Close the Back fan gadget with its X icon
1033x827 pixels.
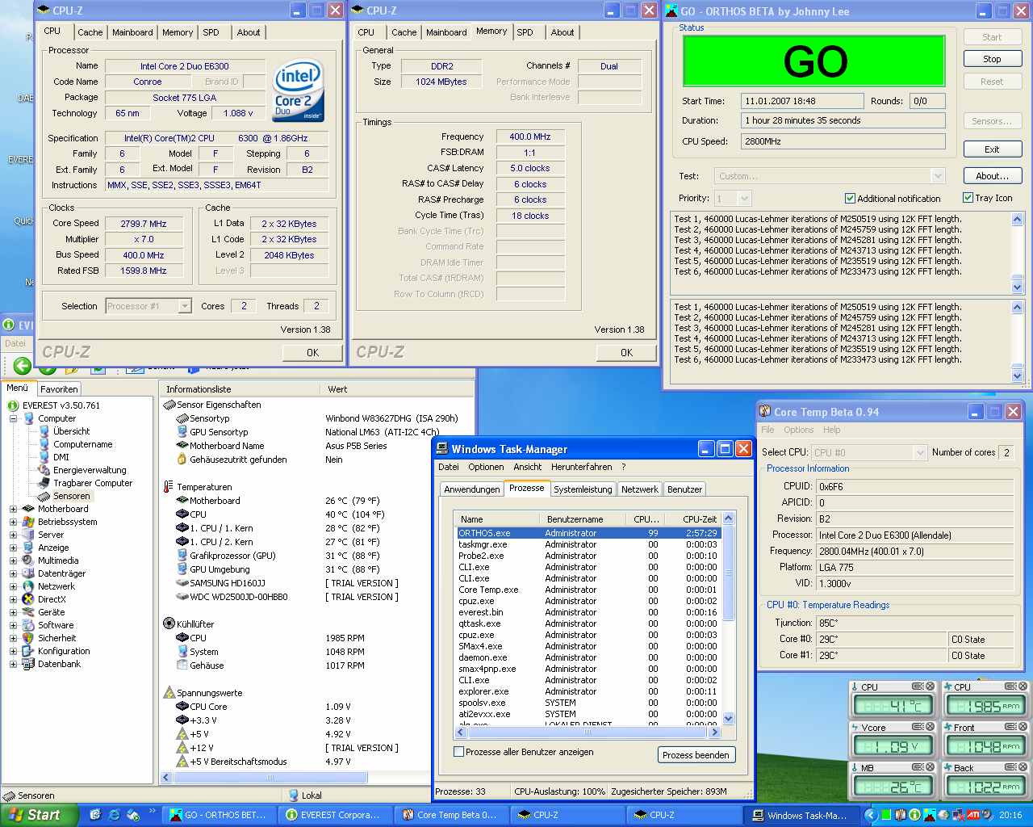[1023, 767]
